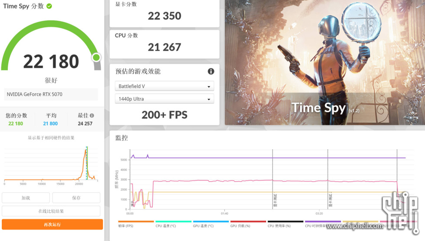425x241 pixels.
Task: Click the 保存 button
Action: coord(76,198)
